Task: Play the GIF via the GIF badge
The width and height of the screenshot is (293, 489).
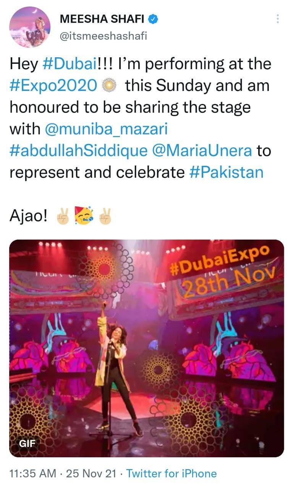Action: (x=28, y=444)
